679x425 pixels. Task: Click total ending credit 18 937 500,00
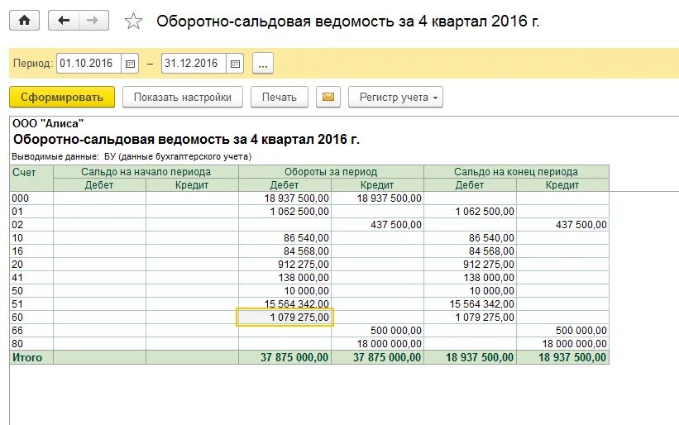point(562,357)
